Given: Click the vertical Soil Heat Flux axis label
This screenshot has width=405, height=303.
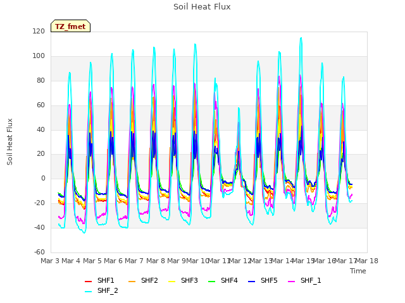Looking at the screenshot, I should point(9,141).
